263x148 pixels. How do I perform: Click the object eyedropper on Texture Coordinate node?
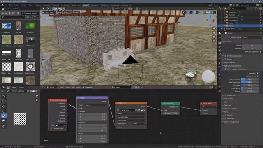tap(65, 125)
